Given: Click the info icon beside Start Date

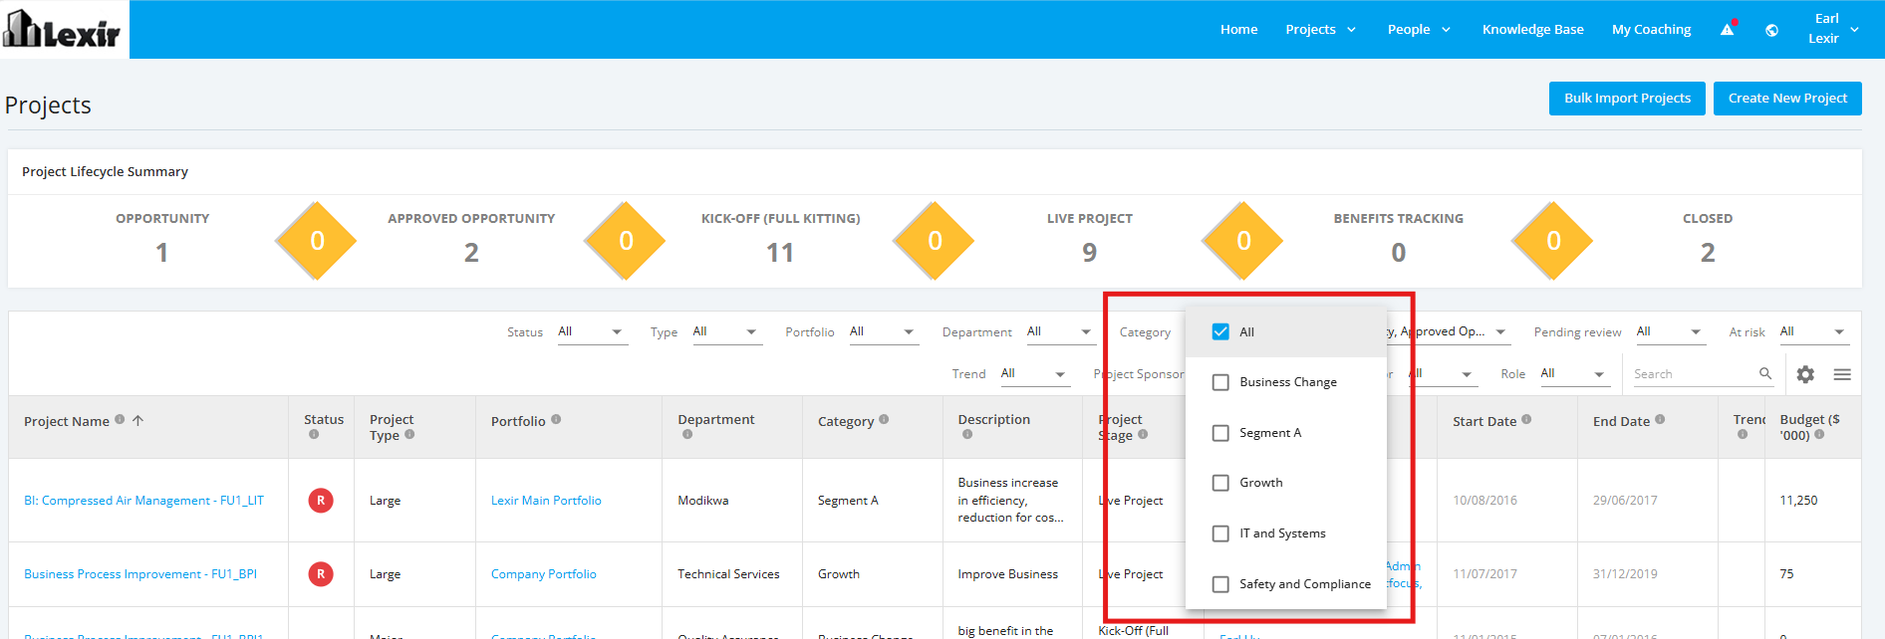Looking at the screenshot, I should click(1526, 419).
